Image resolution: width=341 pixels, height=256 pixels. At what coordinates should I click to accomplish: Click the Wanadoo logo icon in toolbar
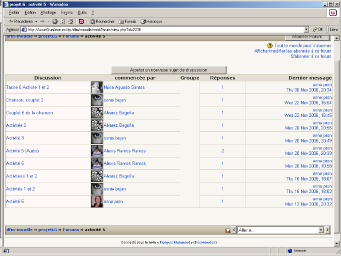click(81, 21)
